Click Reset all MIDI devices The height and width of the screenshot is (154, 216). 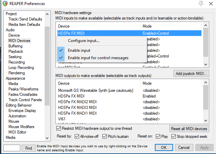pyautogui.click(x=189, y=129)
